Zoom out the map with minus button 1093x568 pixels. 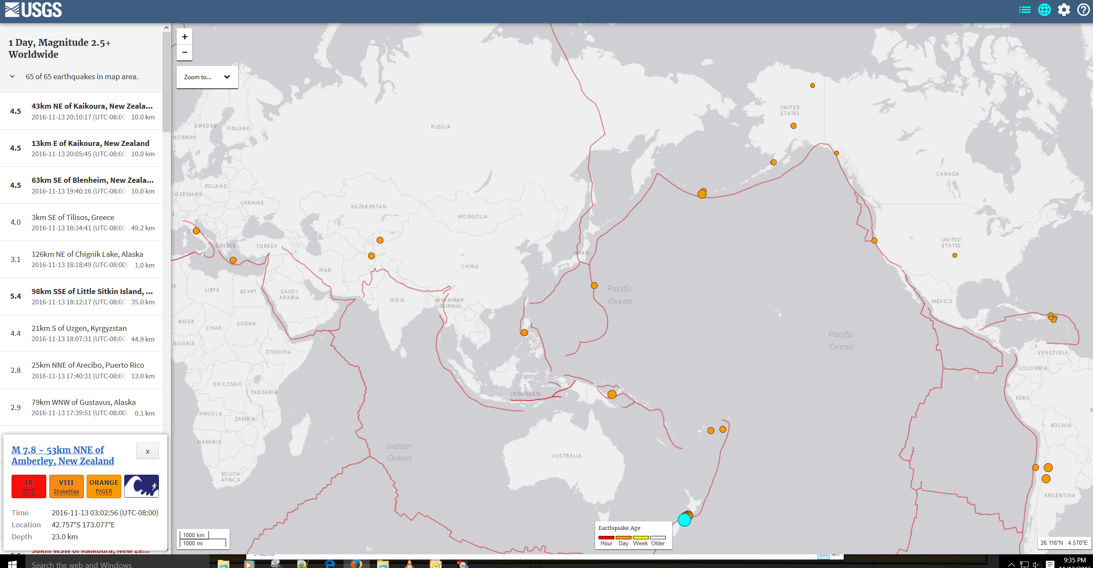pyautogui.click(x=185, y=52)
